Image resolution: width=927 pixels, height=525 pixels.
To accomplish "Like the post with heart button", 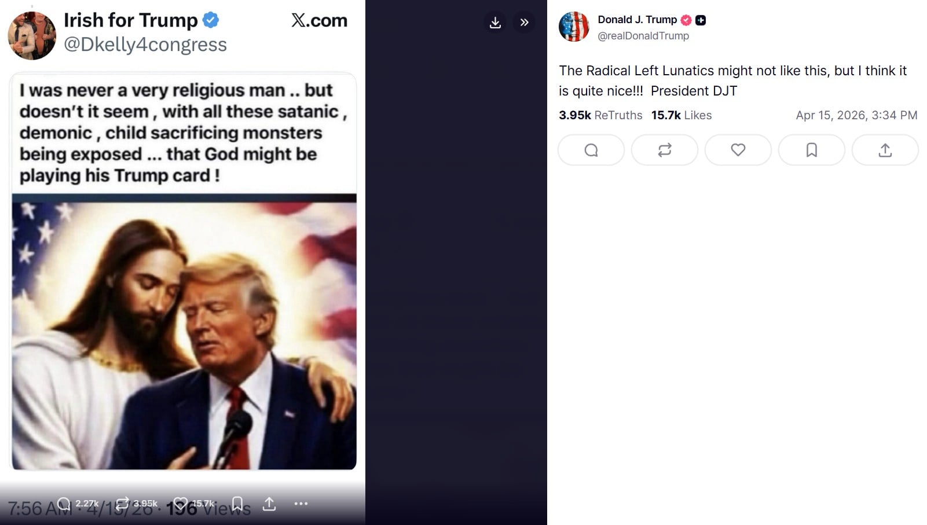I will [738, 150].
